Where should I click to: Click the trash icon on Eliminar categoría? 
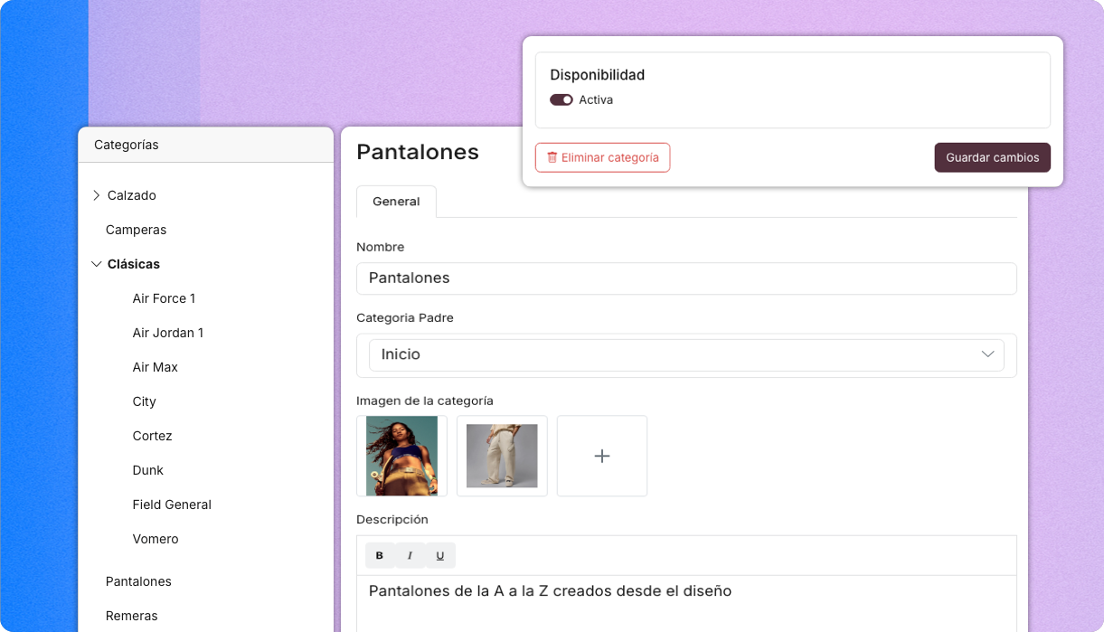(x=552, y=157)
